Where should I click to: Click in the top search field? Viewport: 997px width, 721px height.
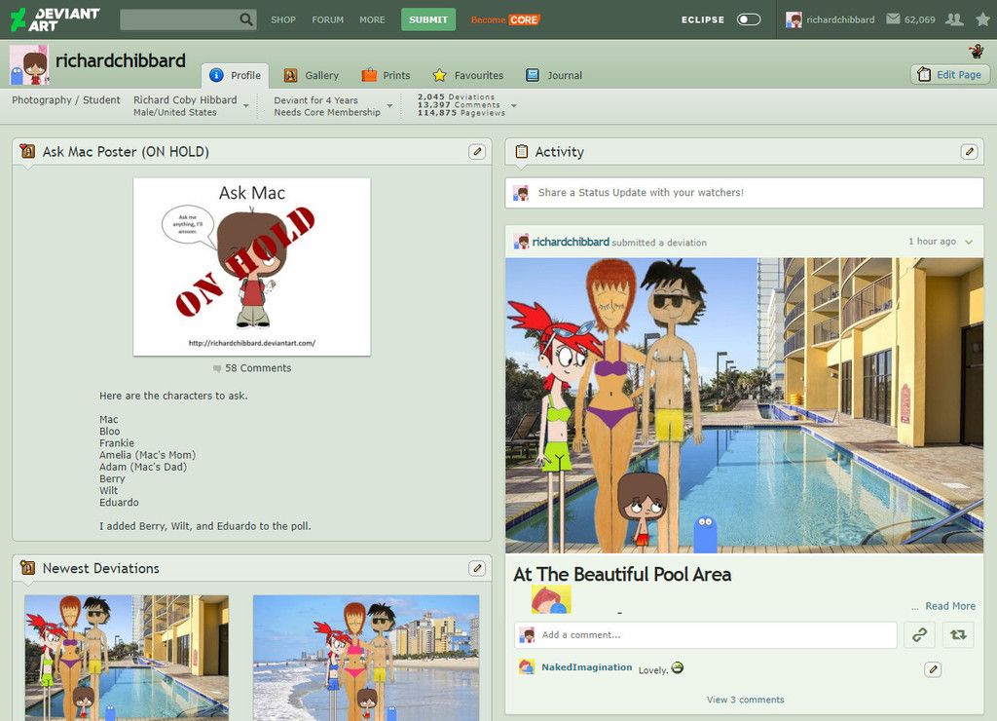[x=179, y=19]
